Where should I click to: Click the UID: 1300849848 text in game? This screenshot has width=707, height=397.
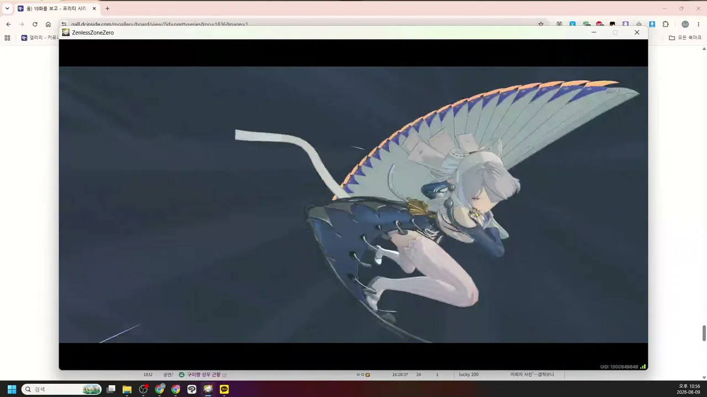click(619, 367)
